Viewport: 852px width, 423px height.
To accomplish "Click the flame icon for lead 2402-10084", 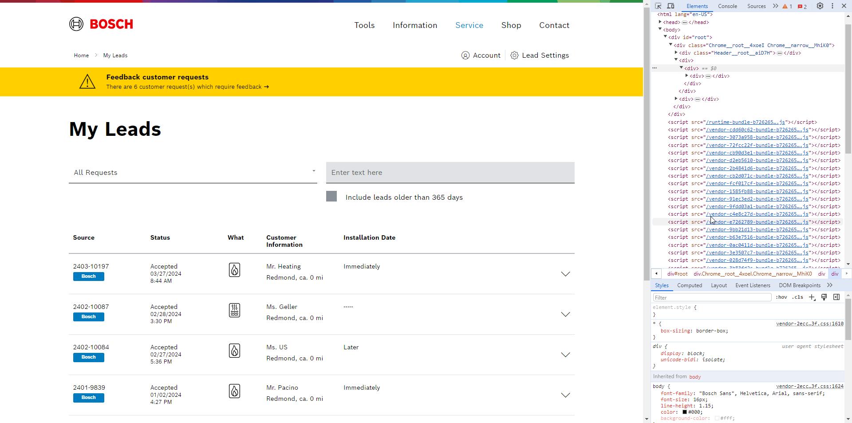I will (x=234, y=351).
